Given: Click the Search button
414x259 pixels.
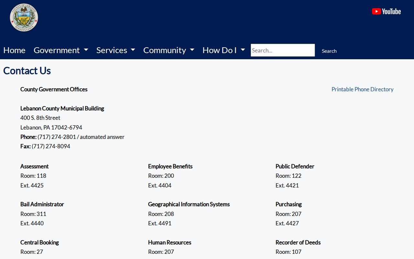Looking at the screenshot, I should [329, 51].
